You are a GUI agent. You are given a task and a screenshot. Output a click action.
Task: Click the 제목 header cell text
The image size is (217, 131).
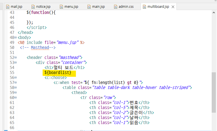pyautogui.click(x=134, y=108)
